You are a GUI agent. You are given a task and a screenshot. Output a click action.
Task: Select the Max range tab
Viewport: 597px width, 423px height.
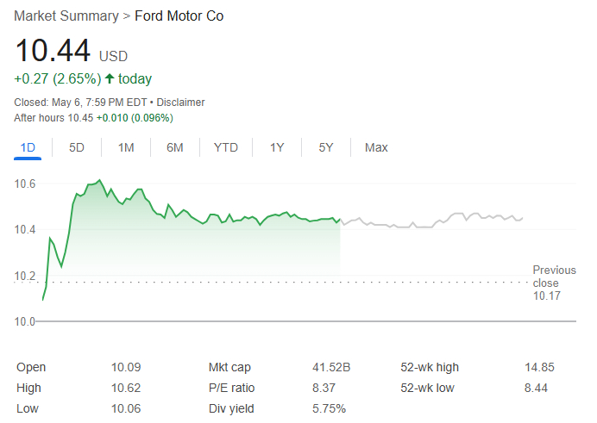tap(376, 147)
